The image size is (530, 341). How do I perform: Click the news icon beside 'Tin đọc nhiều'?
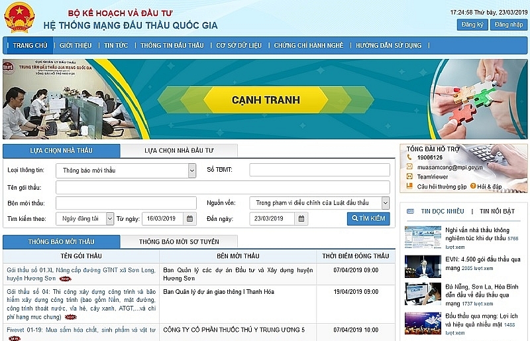point(409,212)
